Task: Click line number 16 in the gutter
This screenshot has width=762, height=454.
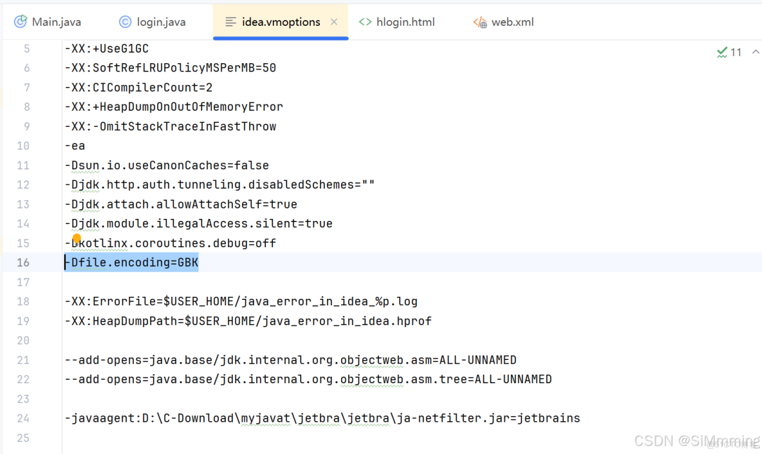Action: pyautogui.click(x=23, y=262)
